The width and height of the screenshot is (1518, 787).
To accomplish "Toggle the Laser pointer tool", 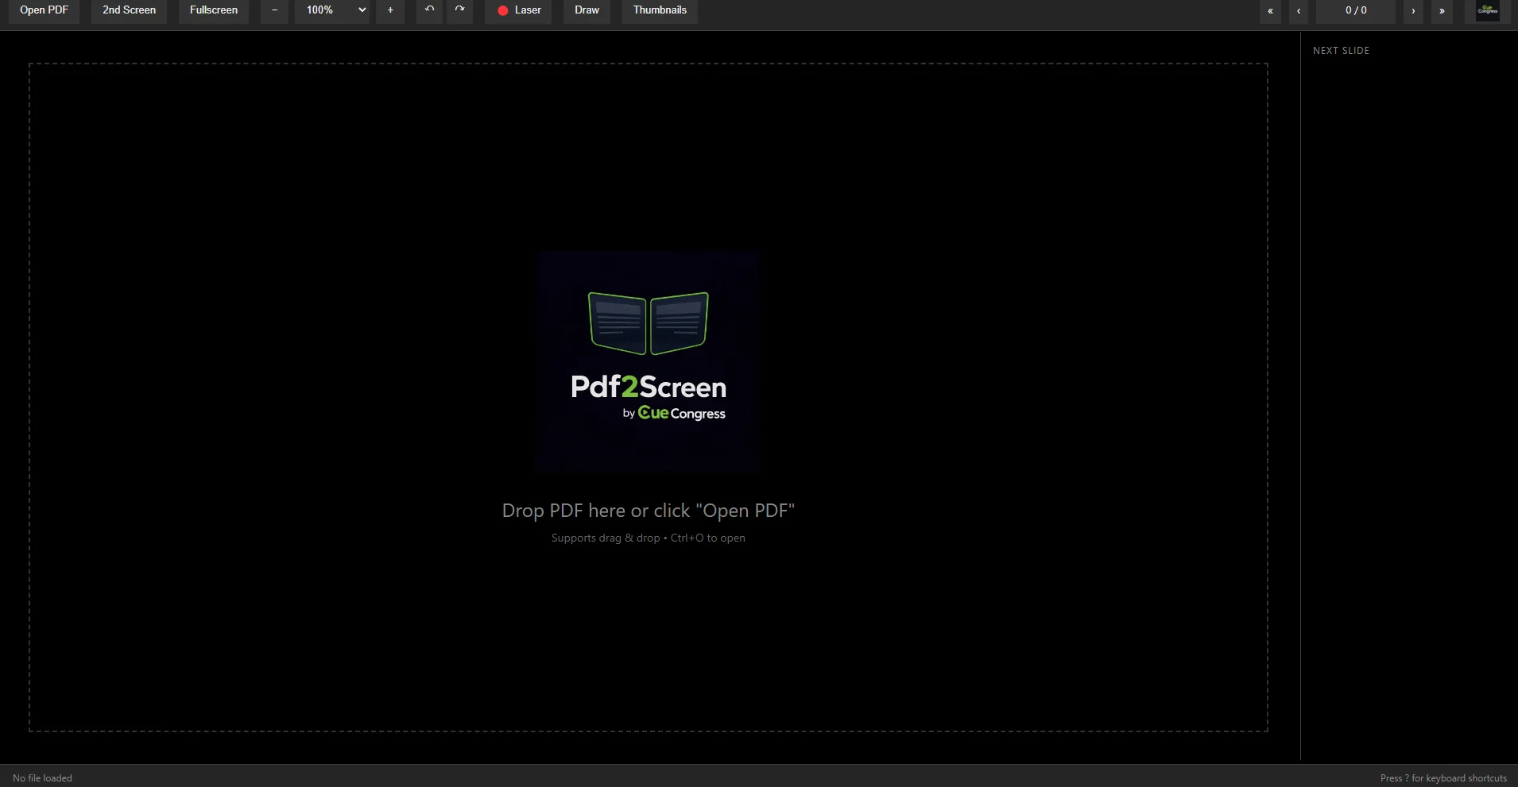I will coord(518,10).
